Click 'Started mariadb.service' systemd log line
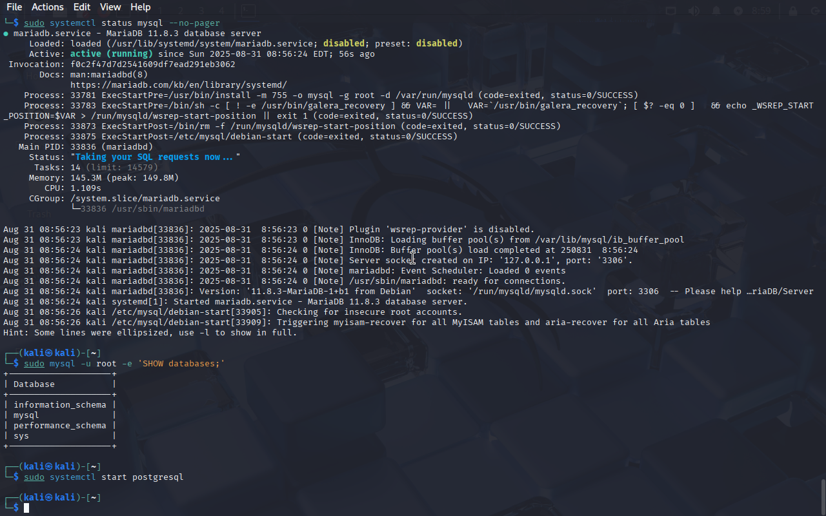 pyautogui.click(x=236, y=302)
